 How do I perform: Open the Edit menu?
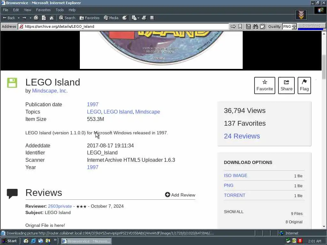pos(16,10)
